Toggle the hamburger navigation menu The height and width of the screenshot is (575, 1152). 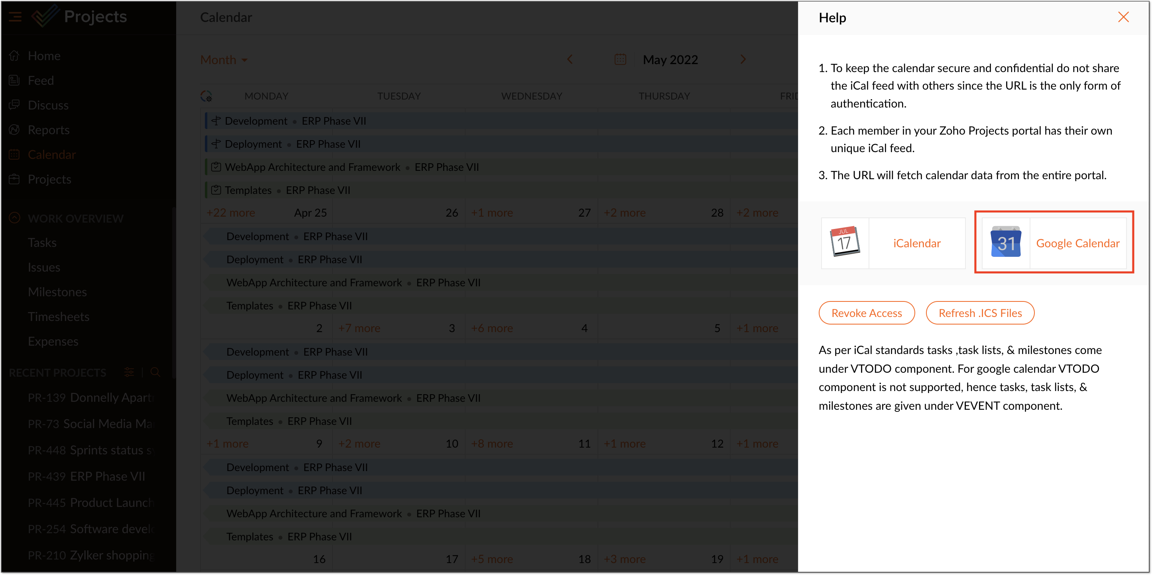click(14, 16)
